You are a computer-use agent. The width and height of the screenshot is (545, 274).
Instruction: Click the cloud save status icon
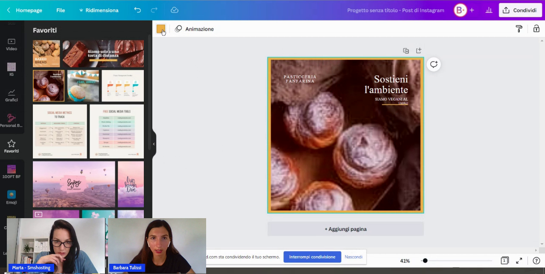coord(174,10)
